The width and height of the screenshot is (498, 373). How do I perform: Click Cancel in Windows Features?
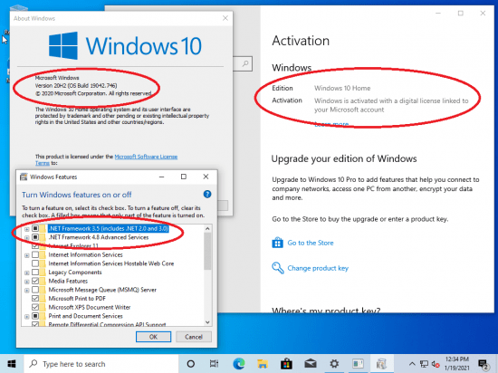(x=194, y=337)
